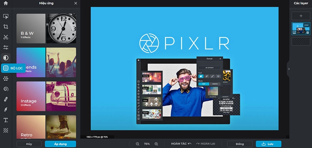Toggle the layer lock icon

tap(308, 32)
